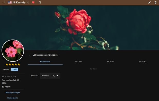
Task: Clear the Hair Color value with X
Action: (x=54, y=76)
